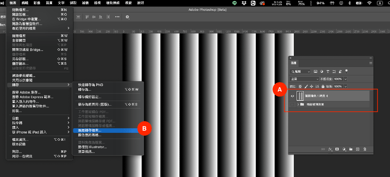The height and width of the screenshot is (177, 390).
Task: Click the fill 100% value field
Action: [x=338, y=87]
